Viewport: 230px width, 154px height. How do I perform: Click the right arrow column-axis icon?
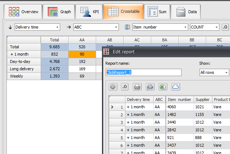(x=69, y=27)
